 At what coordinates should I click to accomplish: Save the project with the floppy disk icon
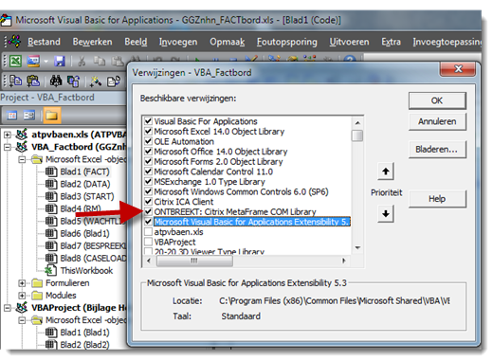click(x=60, y=61)
